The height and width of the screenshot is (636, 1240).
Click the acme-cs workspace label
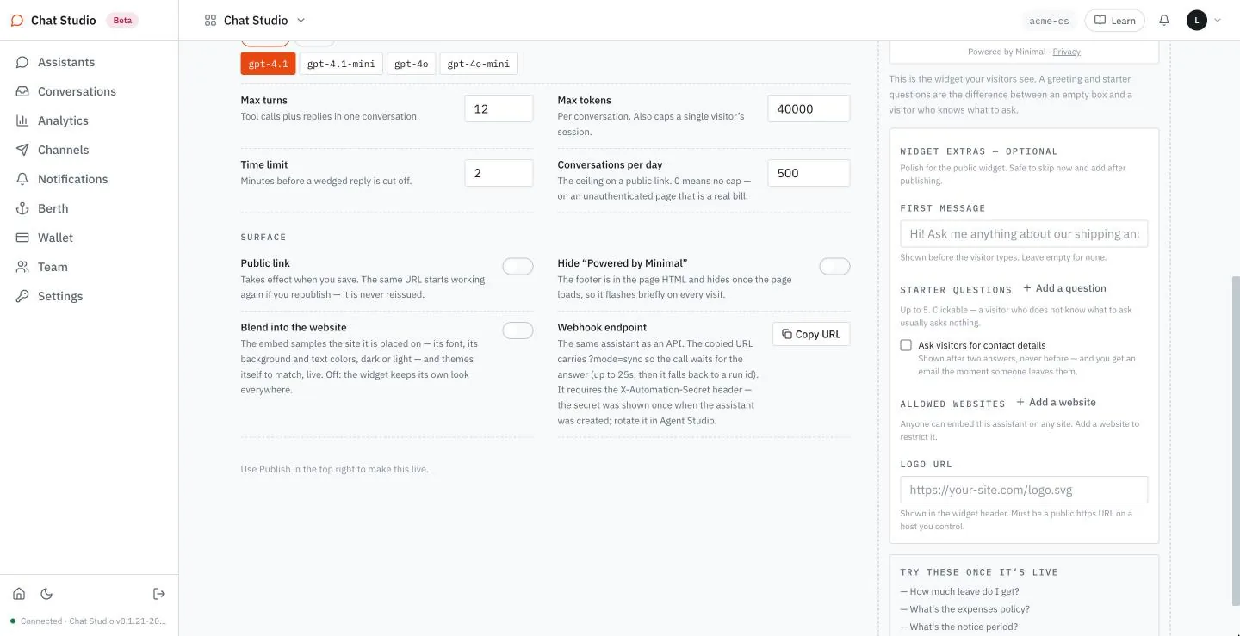point(1049,21)
